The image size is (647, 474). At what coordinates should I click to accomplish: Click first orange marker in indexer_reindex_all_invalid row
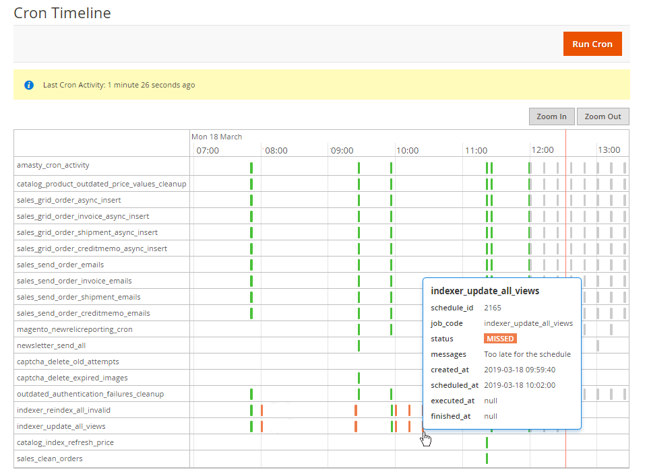(x=261, y=410)
